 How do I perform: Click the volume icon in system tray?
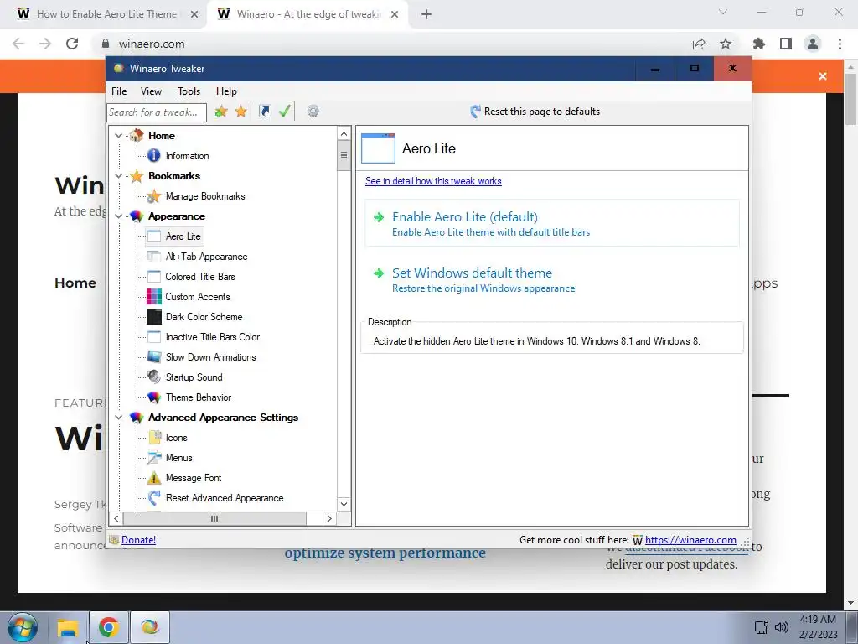[x=782, y=627]
